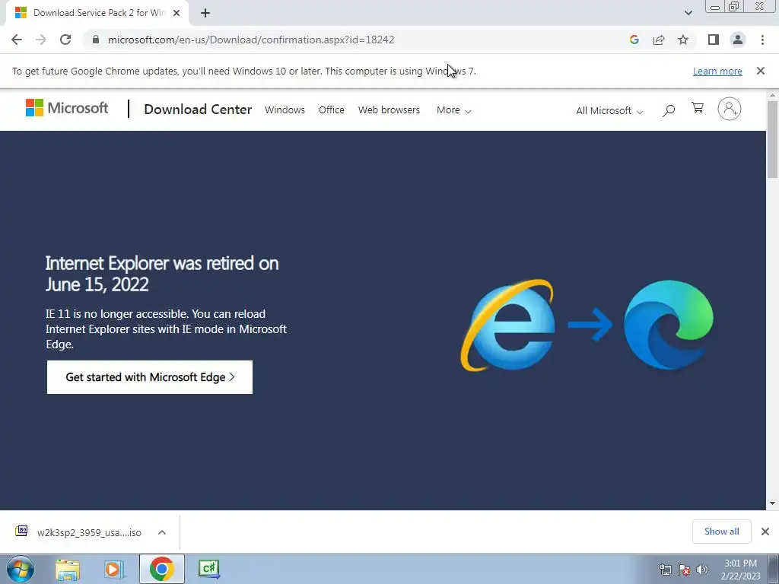
Task: Click the Internet Explorer logo image
Action: pyautogui.click(x=507, y=325)
